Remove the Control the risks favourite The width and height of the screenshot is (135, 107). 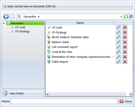[x=125, y=52]
